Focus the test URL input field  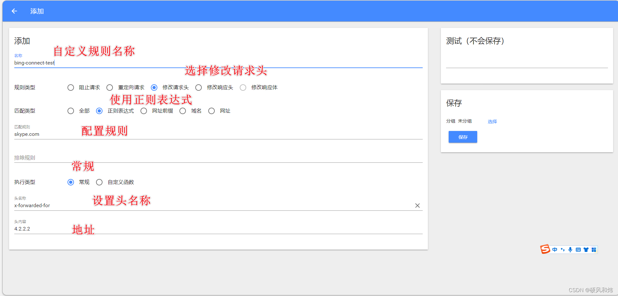(527, 63)
